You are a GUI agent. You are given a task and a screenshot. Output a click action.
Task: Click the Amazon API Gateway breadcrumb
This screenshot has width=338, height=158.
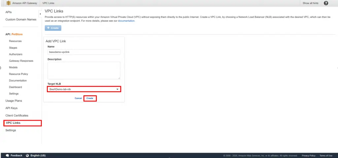(x=24, y=3)
